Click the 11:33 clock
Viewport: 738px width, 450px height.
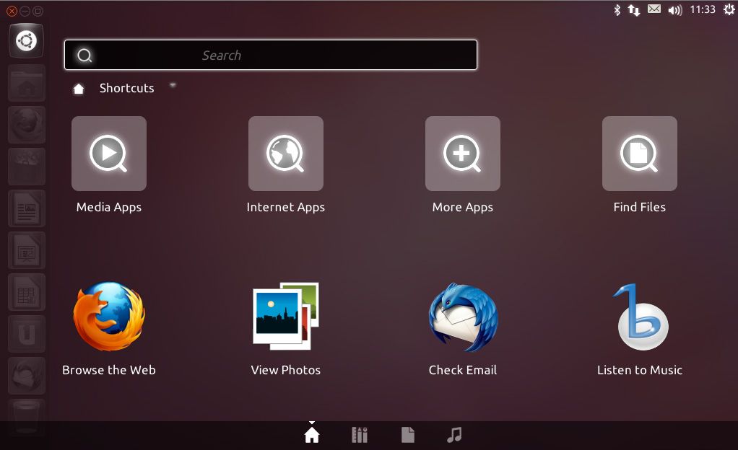703,9
